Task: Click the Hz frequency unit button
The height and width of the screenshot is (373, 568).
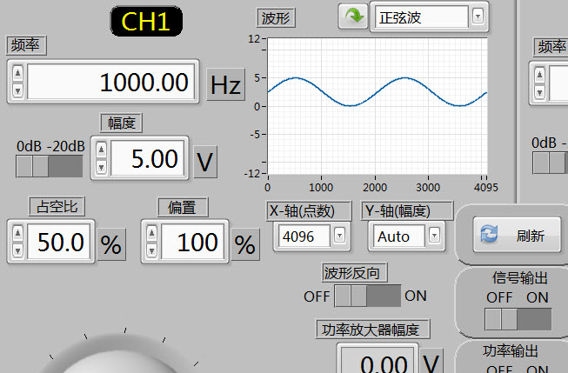Action: (x=225, y=85)
